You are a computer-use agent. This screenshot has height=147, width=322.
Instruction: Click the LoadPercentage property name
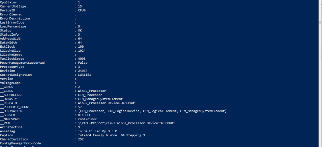coord(13,26)
